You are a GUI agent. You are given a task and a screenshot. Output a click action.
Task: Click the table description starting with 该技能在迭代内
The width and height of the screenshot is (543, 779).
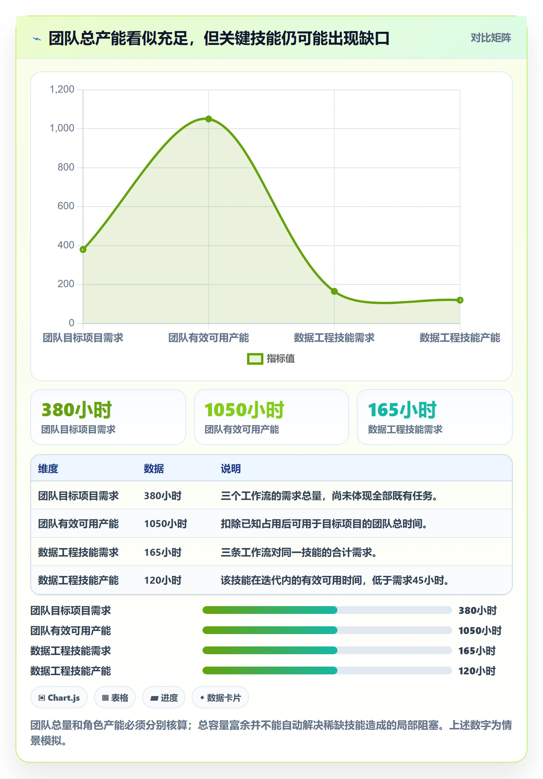pyautogui.click(x=335, y=580)
